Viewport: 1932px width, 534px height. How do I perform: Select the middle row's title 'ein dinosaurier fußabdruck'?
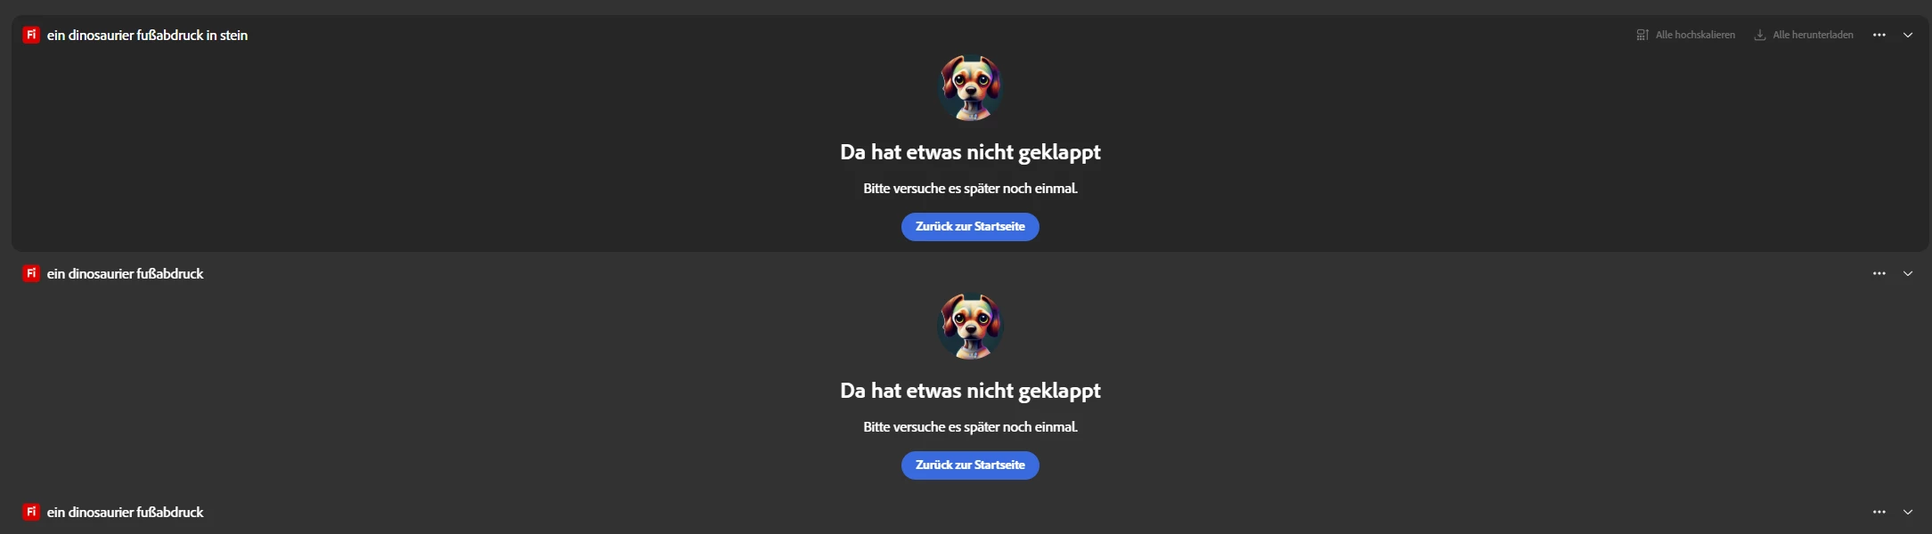click(125, 274)
